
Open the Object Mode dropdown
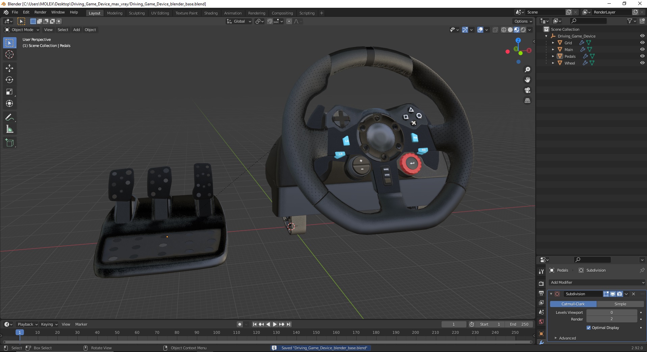pyautogui.click(x=22, y=30)
